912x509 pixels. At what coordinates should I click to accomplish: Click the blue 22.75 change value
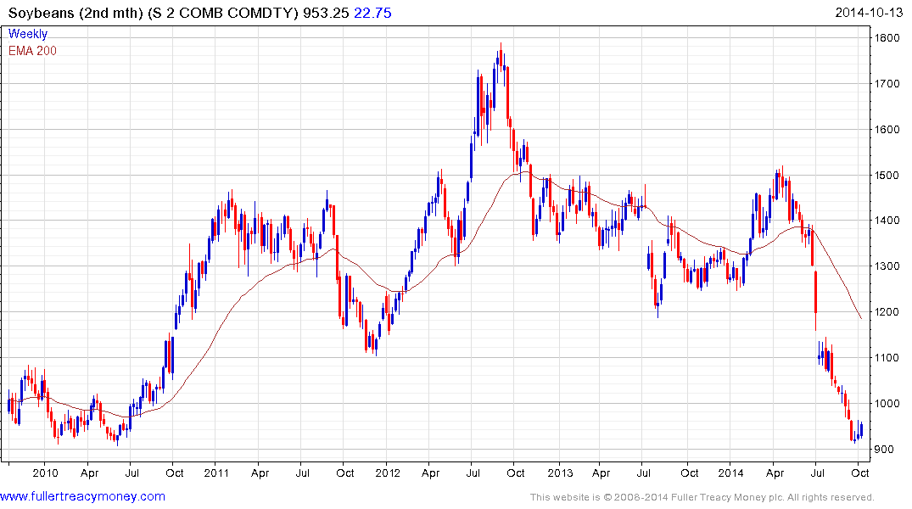[372, 13]
